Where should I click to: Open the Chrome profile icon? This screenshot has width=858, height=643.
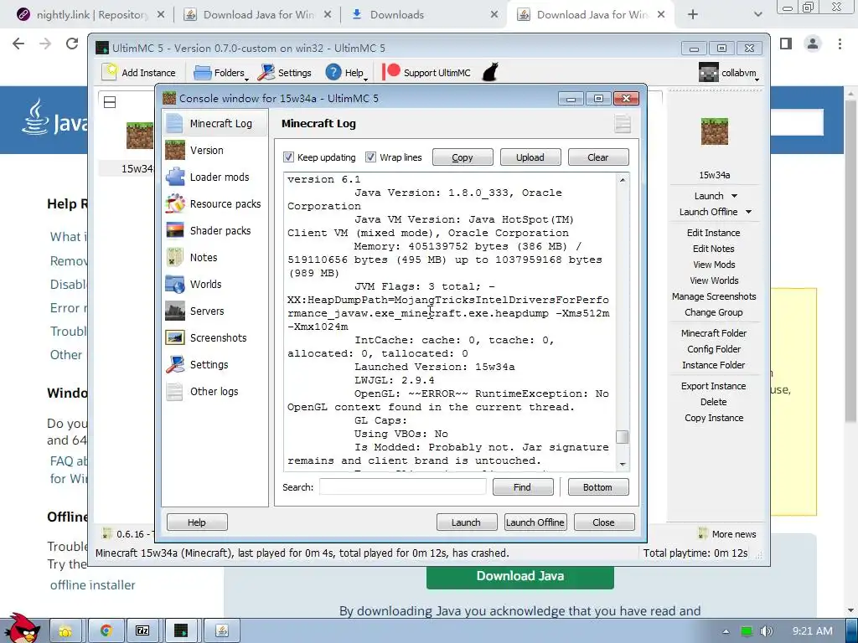[813, 44]
